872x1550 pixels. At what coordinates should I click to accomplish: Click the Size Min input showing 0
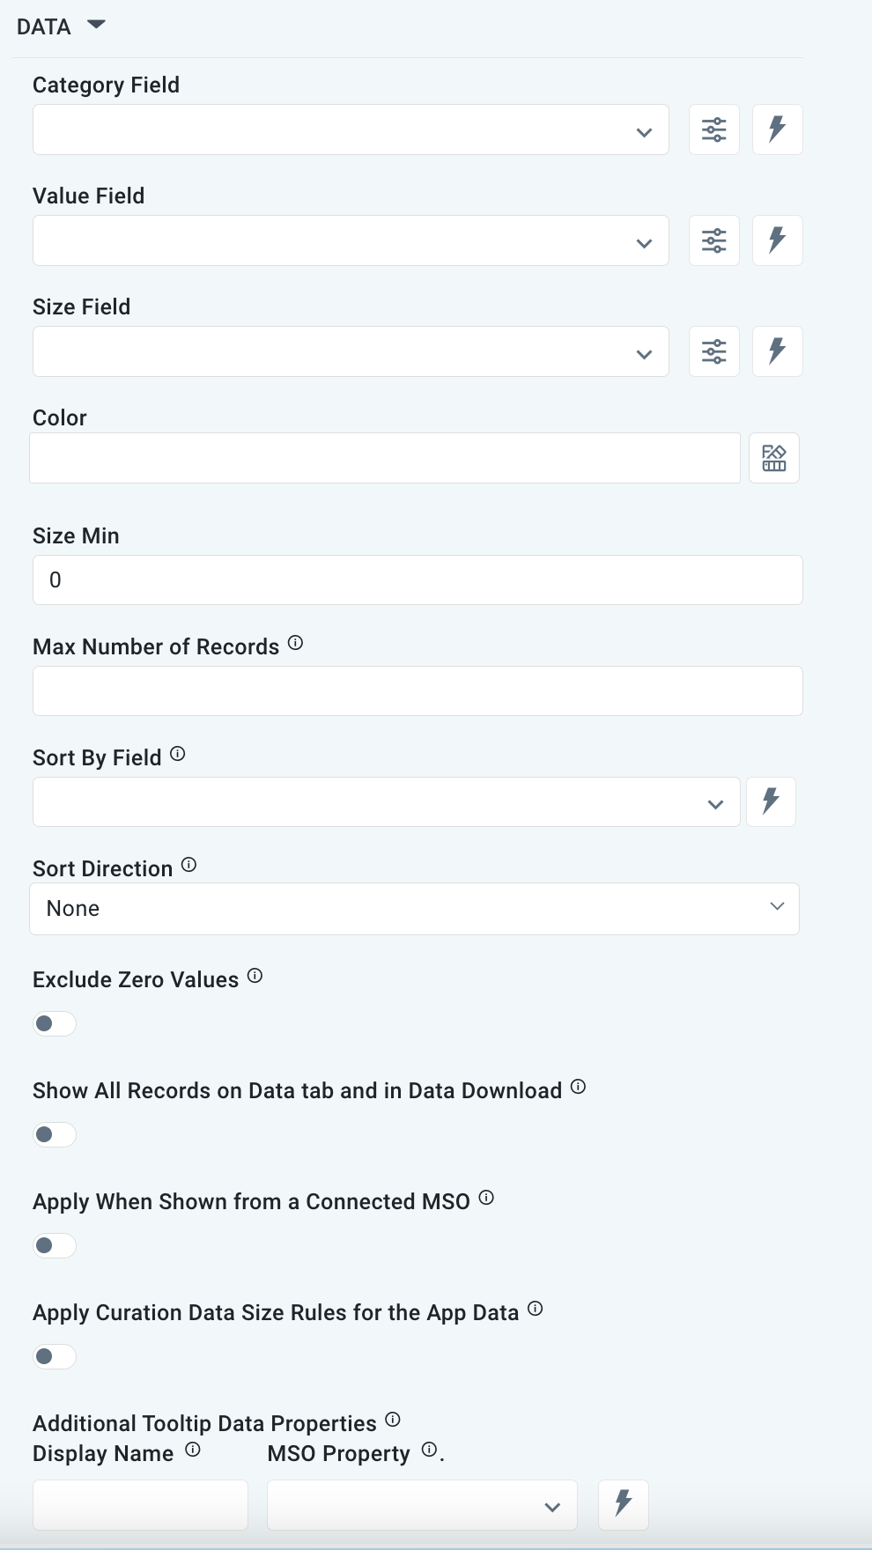click(x=417, y=579)
